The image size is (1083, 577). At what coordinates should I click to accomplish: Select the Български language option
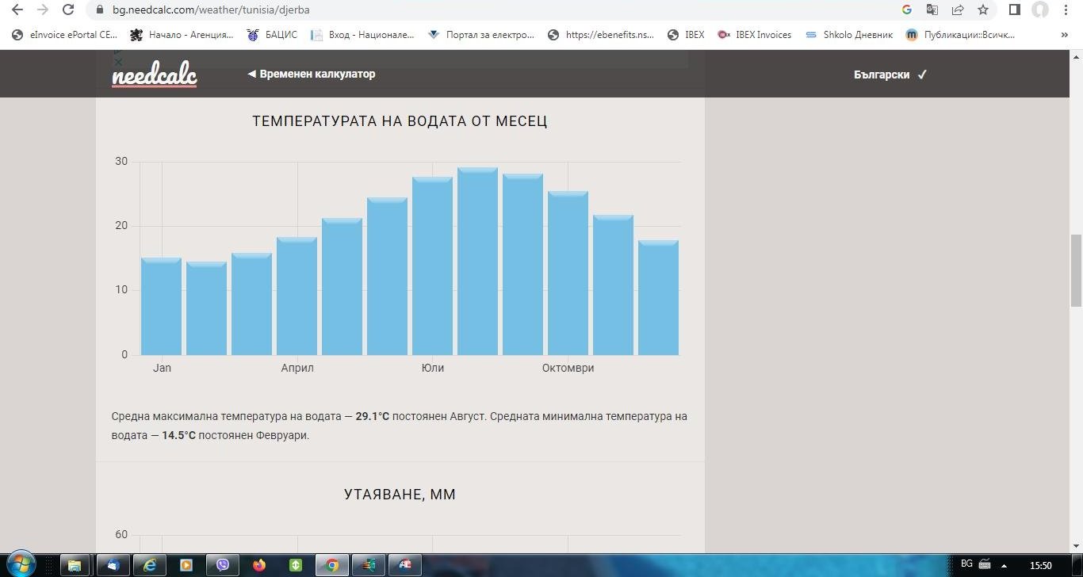(x=890, y=75)
